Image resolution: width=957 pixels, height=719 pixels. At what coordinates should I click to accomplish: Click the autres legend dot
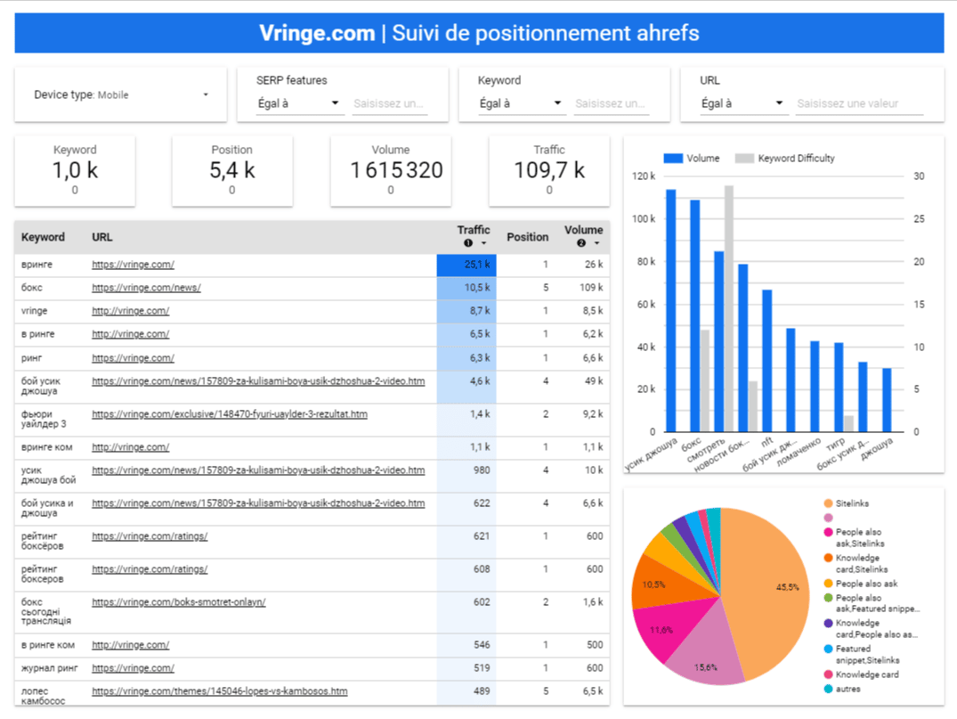coord(828,689)
